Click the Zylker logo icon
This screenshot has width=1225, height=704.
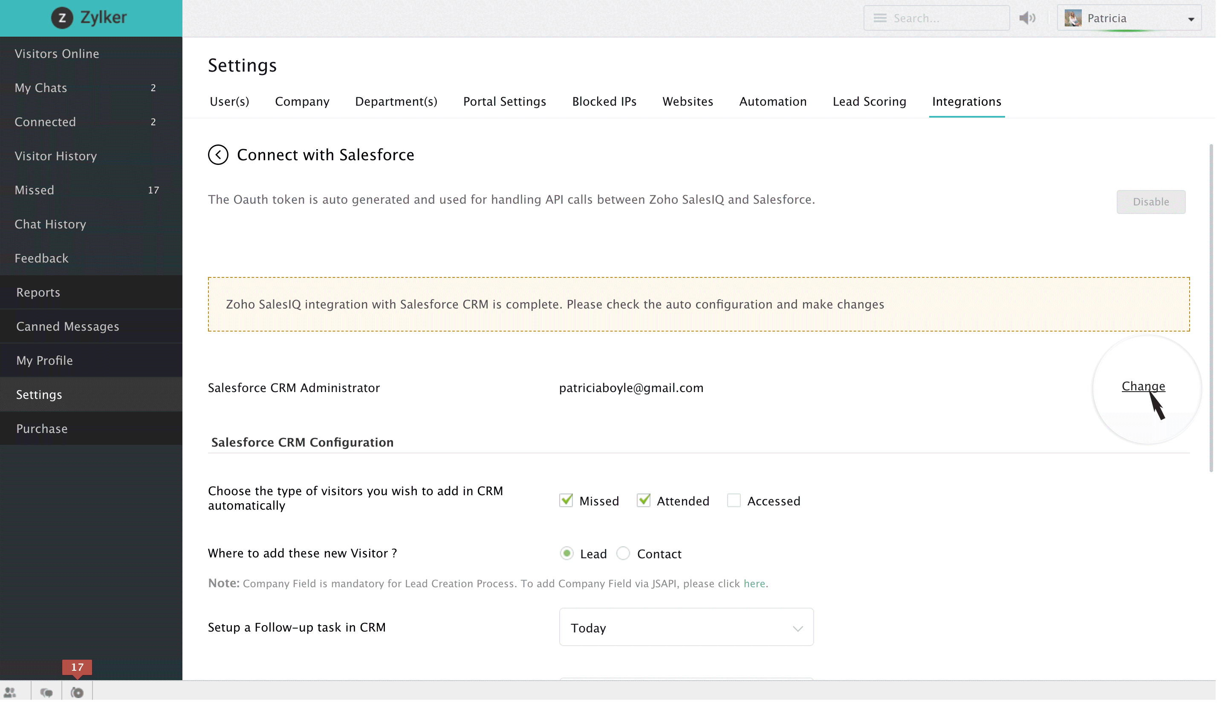(62, 18)
